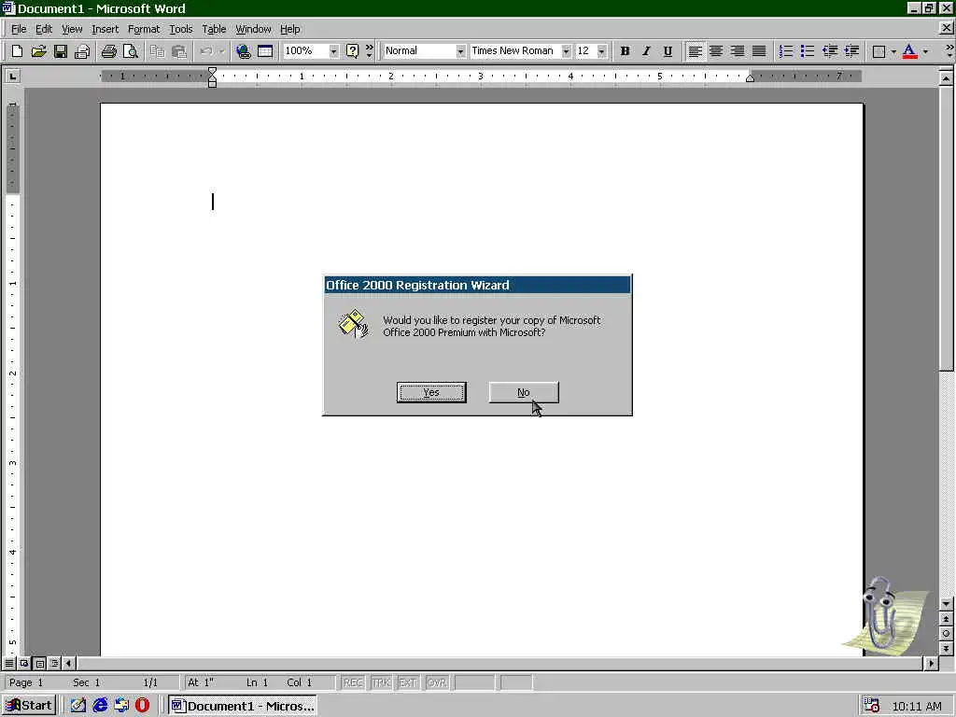Open the border style dropdown arrow
The width and height of the screenshot is (956, 717).
[x=893, y=51]
